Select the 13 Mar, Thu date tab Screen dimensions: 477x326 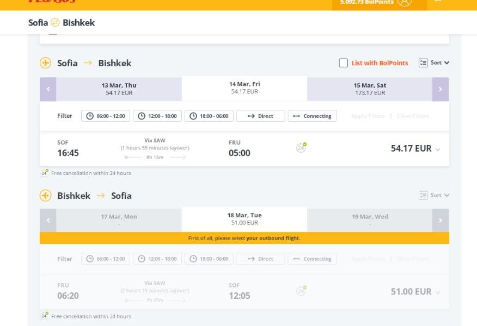coord(119,89)
